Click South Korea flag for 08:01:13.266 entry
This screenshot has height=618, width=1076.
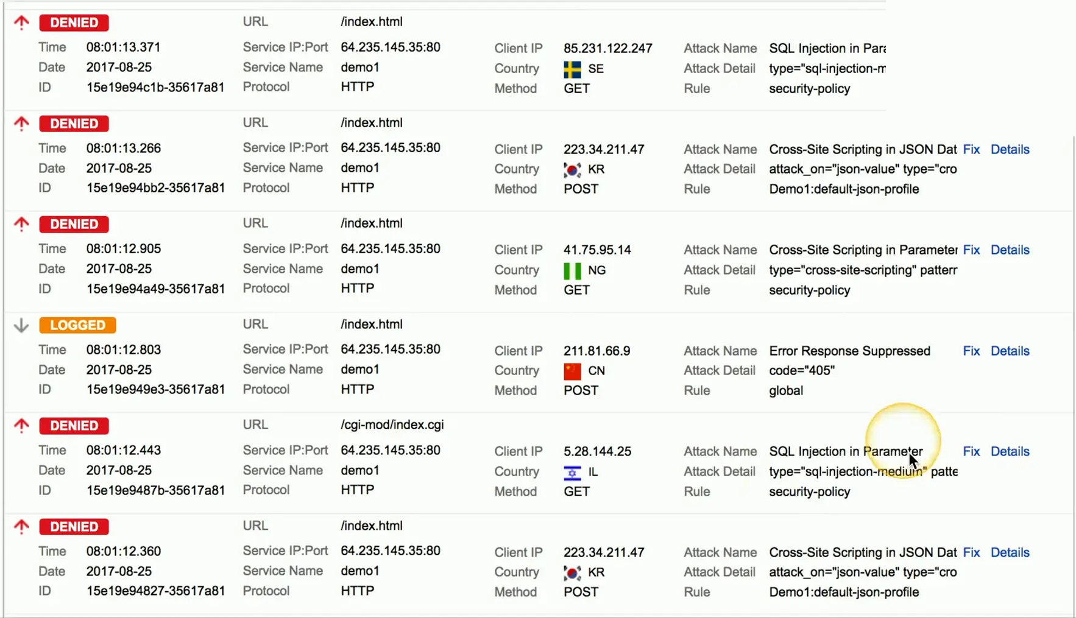tap(572, 169)
